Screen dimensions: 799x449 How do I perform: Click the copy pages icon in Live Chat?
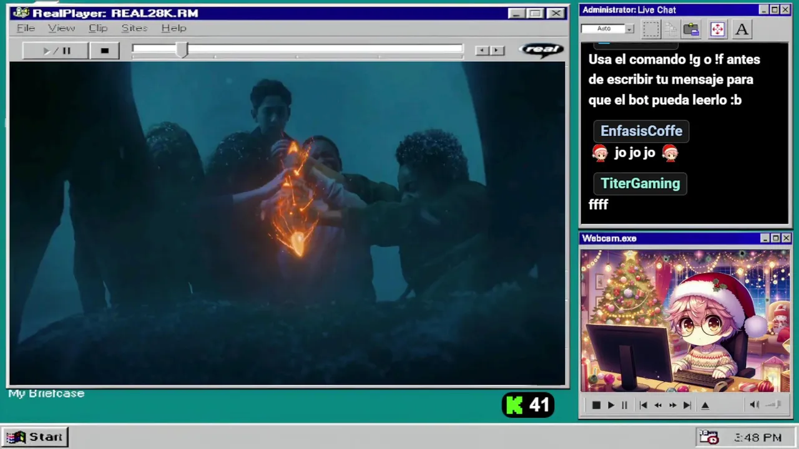[x=671, y=29]
